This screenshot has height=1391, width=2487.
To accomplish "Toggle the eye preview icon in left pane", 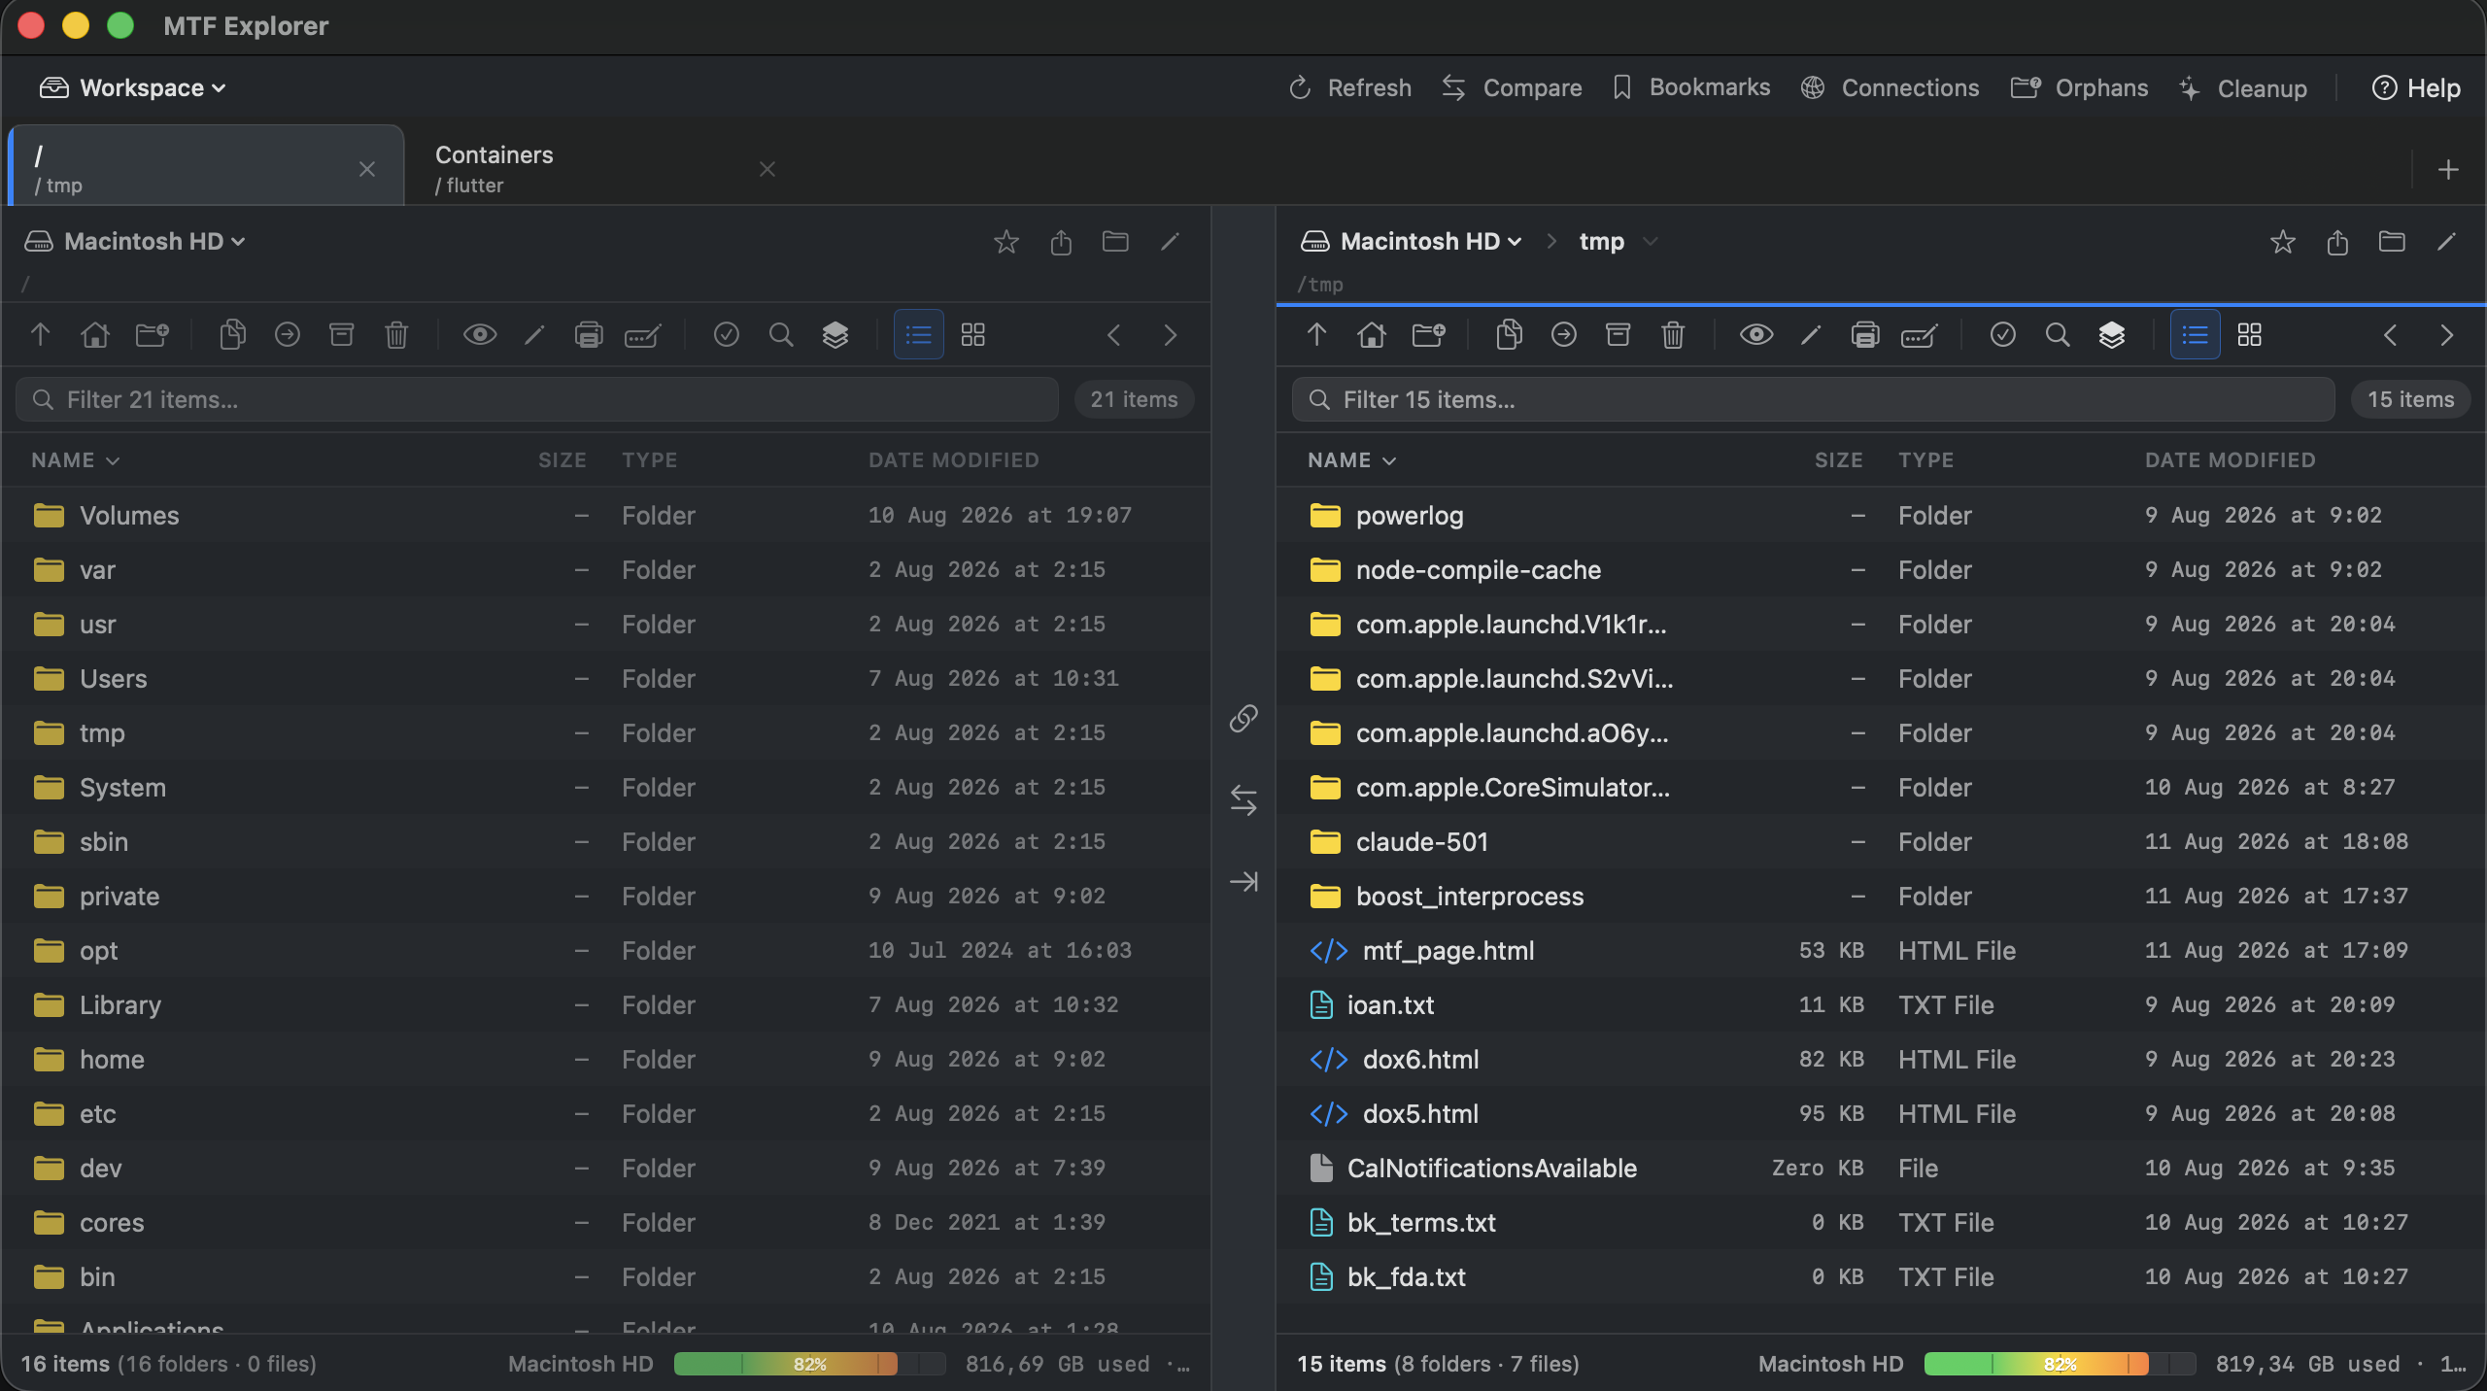I will (x=480, y=335).
